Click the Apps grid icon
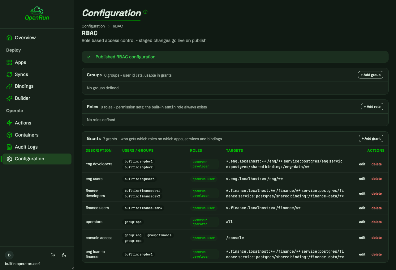The image size is (396, 270). coord(9,62)
